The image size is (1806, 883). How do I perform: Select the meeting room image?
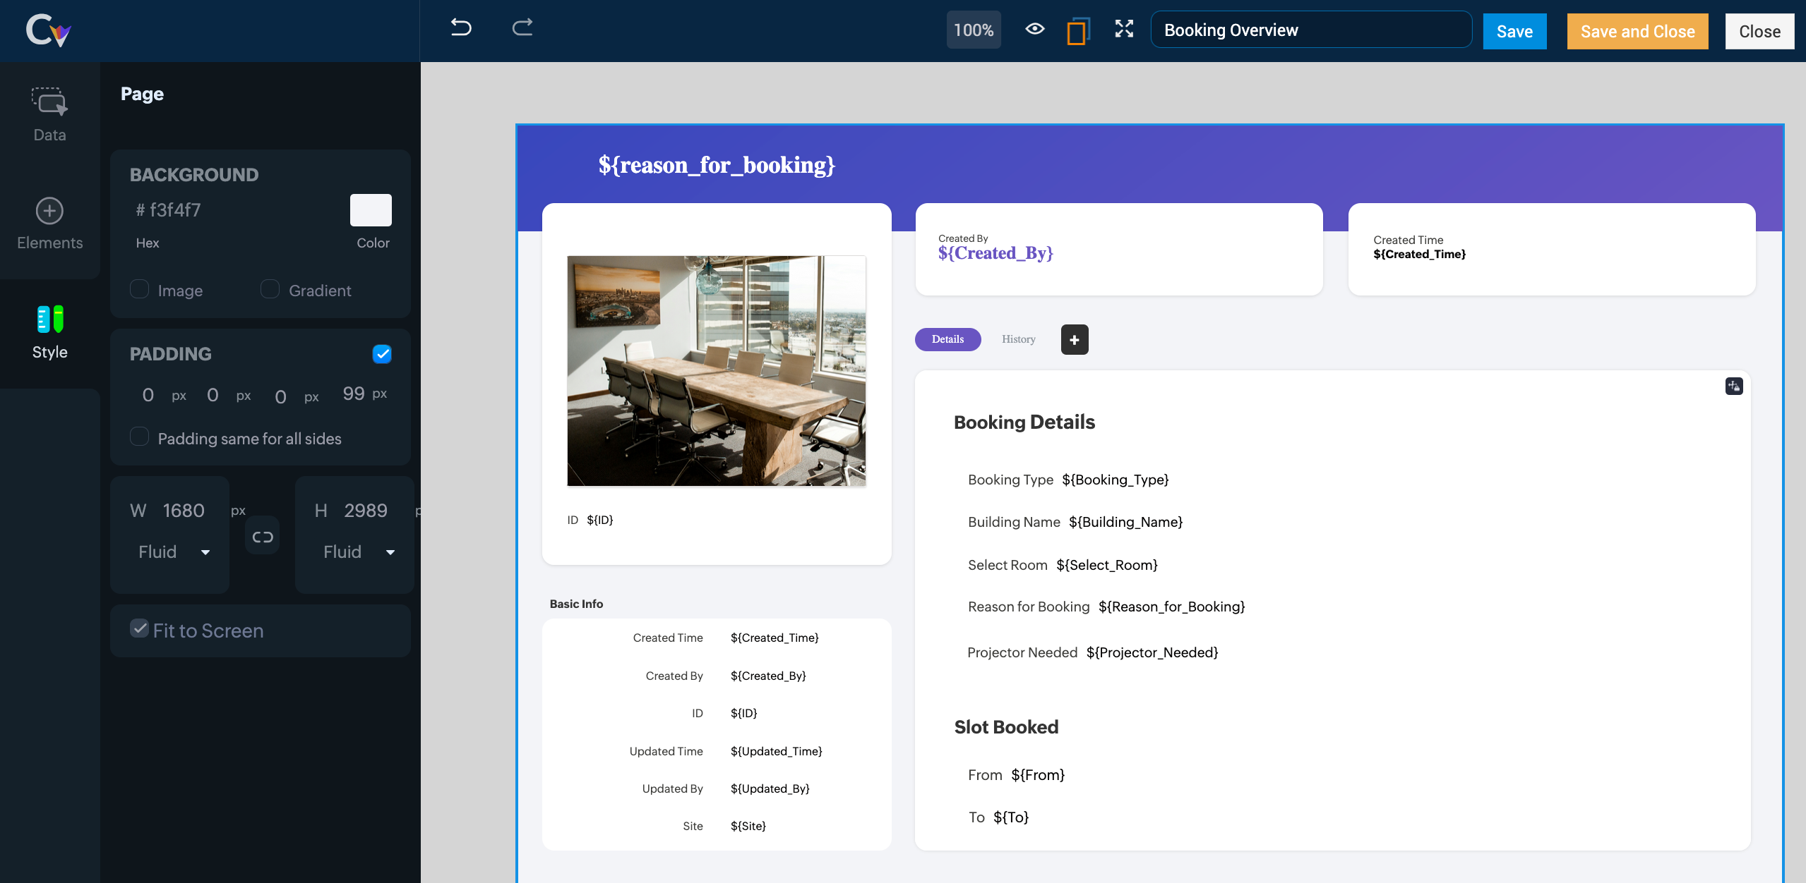coord(717,371)
